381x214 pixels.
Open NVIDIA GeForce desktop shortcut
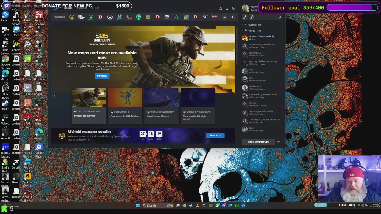pyautogui.click(x=28, y=62)
